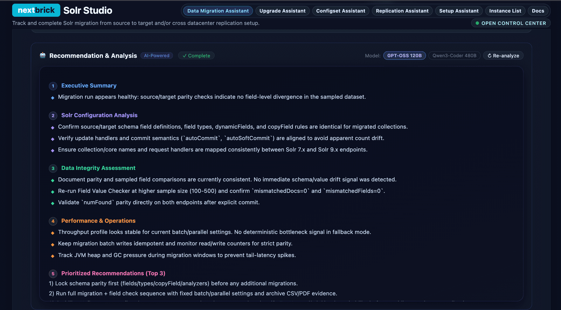Click the nextbrick logo
561x310 pixels.
[36, 10]
